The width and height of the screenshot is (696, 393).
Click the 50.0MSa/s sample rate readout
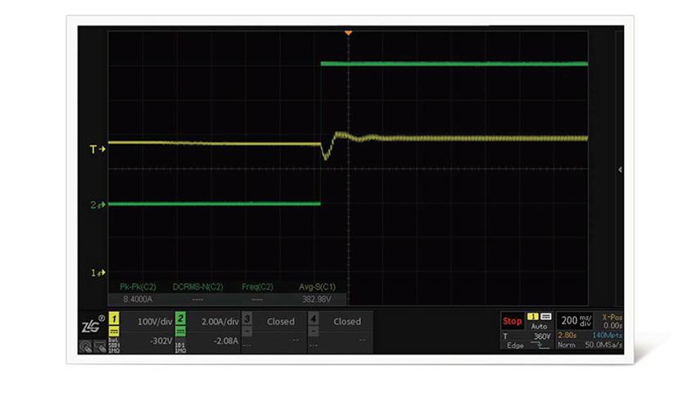tap(603, 345)
